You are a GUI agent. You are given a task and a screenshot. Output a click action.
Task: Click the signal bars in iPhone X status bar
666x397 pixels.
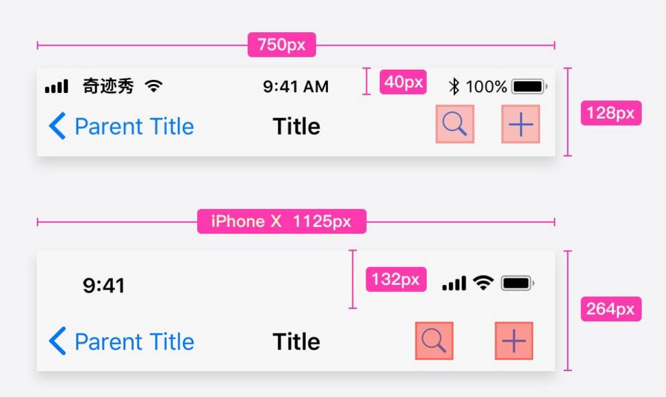click(x=454, y=284)
